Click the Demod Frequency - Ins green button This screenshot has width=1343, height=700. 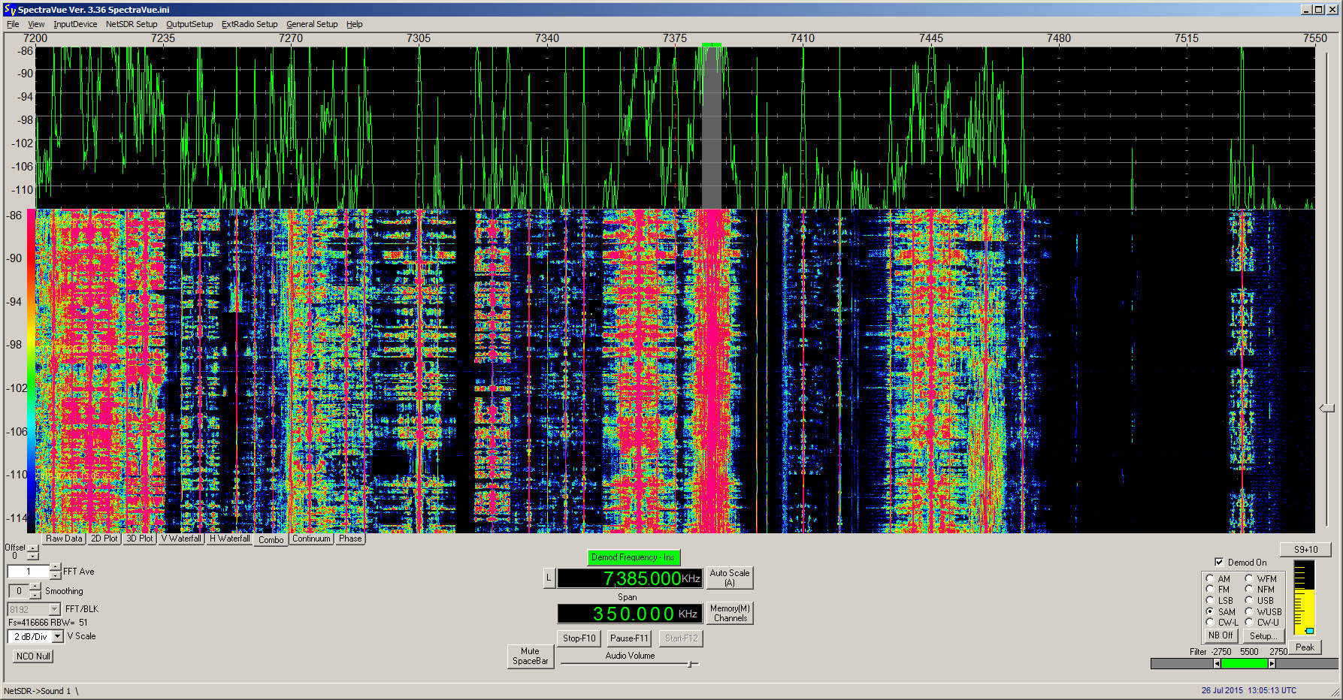tap(633, 557)
